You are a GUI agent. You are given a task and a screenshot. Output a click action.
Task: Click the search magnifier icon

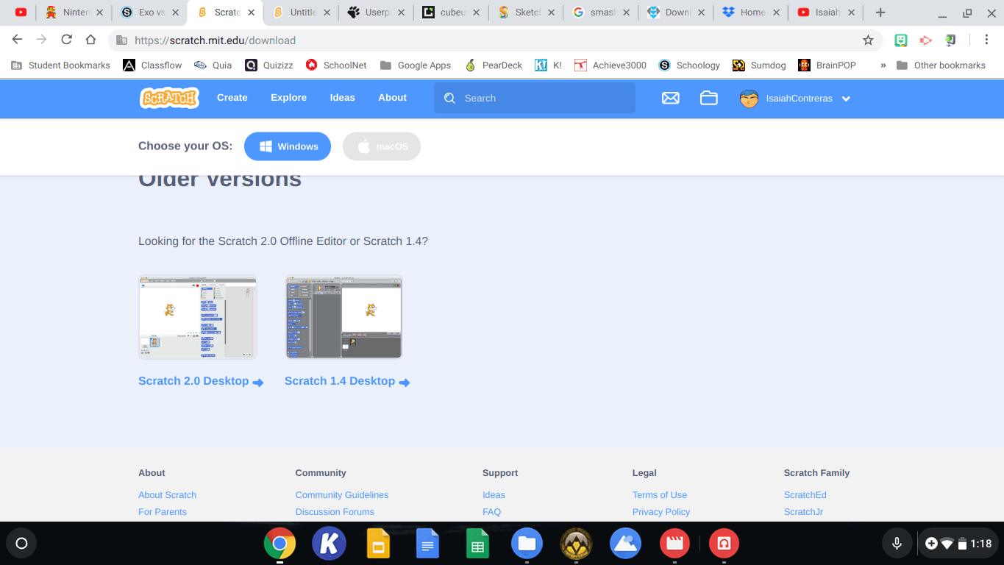click(449, 98)
